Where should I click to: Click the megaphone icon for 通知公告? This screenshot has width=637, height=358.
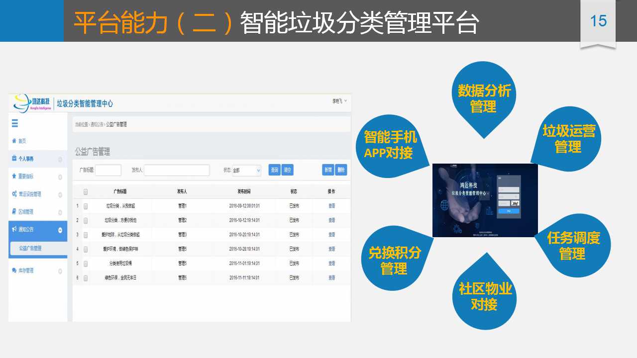pos(14,230)
